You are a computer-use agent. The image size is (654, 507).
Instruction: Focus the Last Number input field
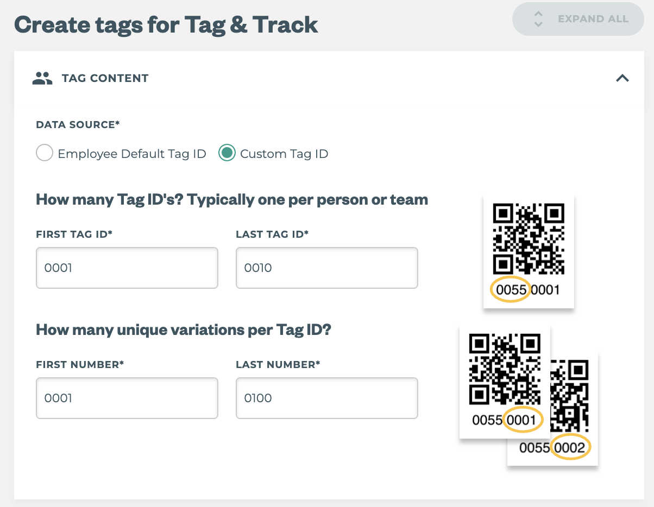click(x=326, y=398)
